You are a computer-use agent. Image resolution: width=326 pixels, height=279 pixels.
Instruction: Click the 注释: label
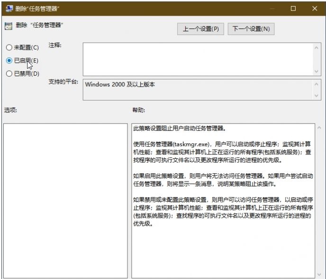click(55, 45)
